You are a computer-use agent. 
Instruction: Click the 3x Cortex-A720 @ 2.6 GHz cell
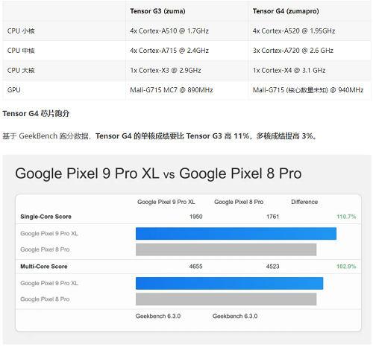(293, 51)
